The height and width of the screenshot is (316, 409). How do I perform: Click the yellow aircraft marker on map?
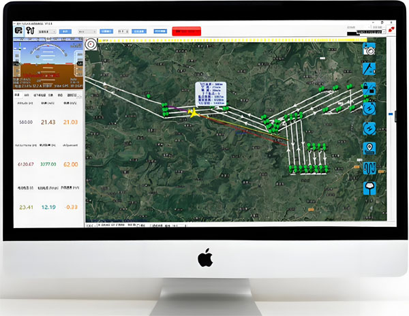coord(193,112)
